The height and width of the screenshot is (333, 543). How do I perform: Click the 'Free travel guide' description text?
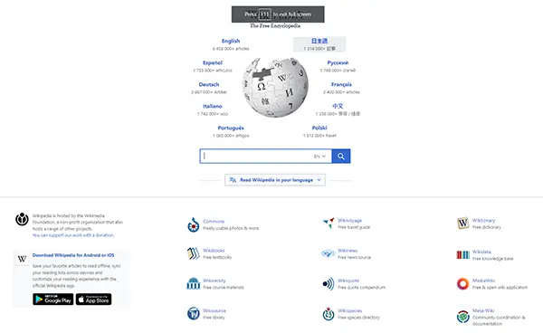354,227
